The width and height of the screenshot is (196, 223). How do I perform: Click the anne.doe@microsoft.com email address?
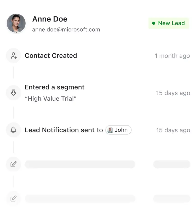(x=66, y=30)
